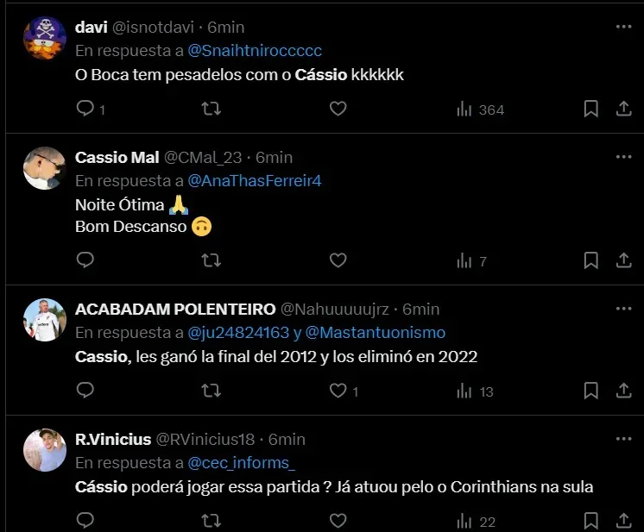Bookmark davi's tweet
644x532 pixels.
point(591,110)
